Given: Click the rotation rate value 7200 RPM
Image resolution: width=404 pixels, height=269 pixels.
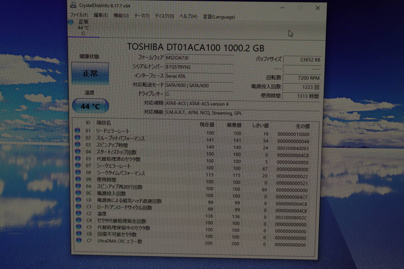Looking at the screenshot, I should (302, 78).
